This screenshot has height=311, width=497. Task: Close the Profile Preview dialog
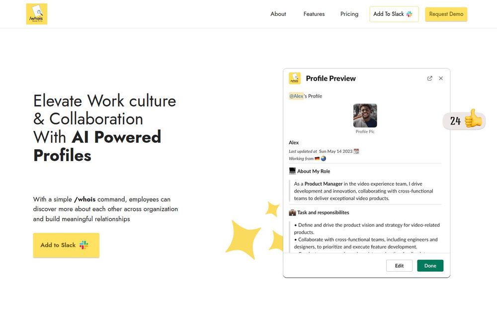[440, 79]
